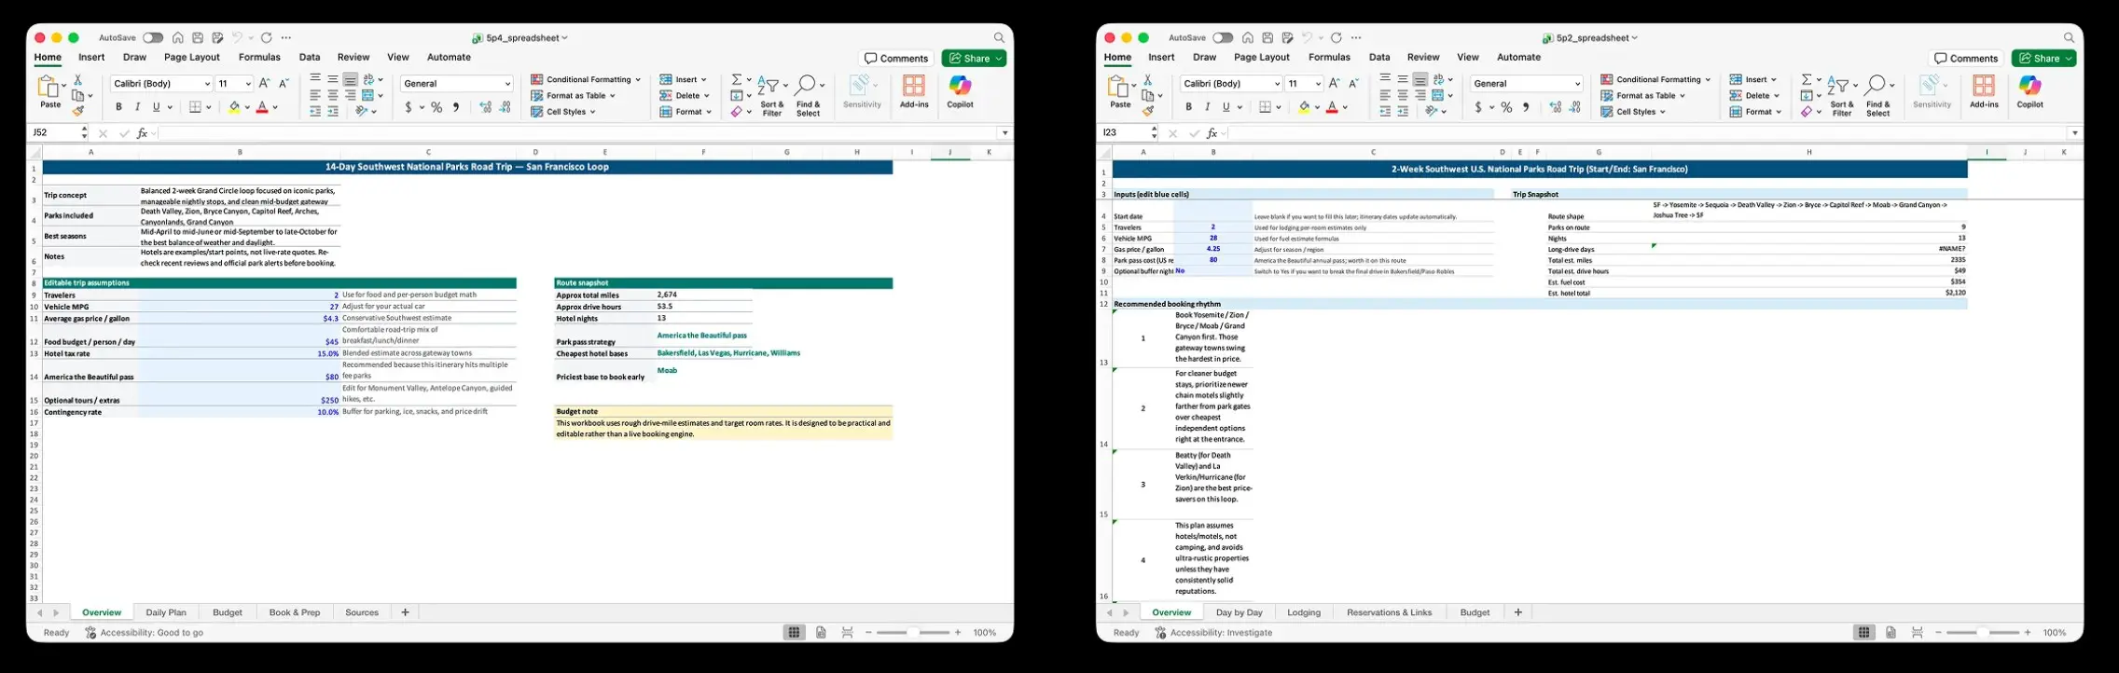This screenshot has height=673, width=2119.
Task: Click the percent style icon in the 5p2_spreadsheet ribbon
Action: point(1506,108)
